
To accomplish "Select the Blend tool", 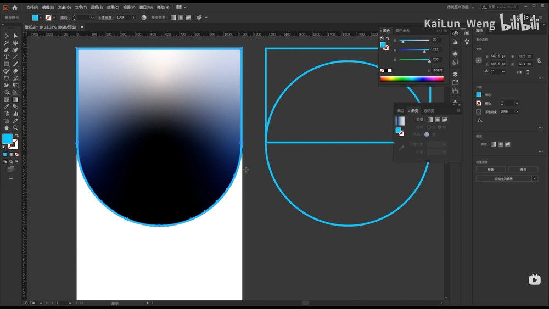I will tap(15, 106).
